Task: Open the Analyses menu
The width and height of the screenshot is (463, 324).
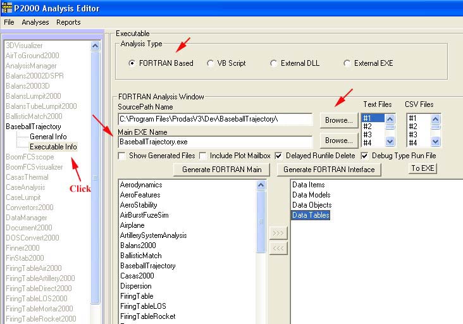Action: pyautogui.click(x=35, y=22)
